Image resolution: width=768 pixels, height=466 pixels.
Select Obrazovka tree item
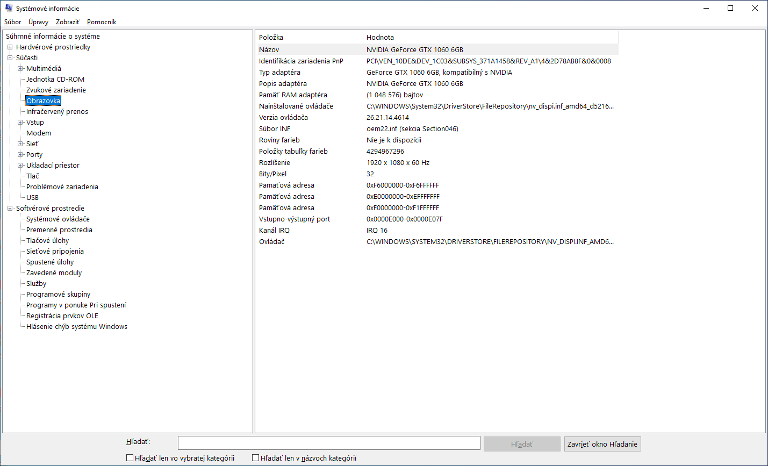[44, 101]
